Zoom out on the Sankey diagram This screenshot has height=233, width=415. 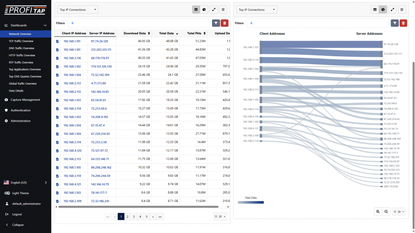click(386, 211)
